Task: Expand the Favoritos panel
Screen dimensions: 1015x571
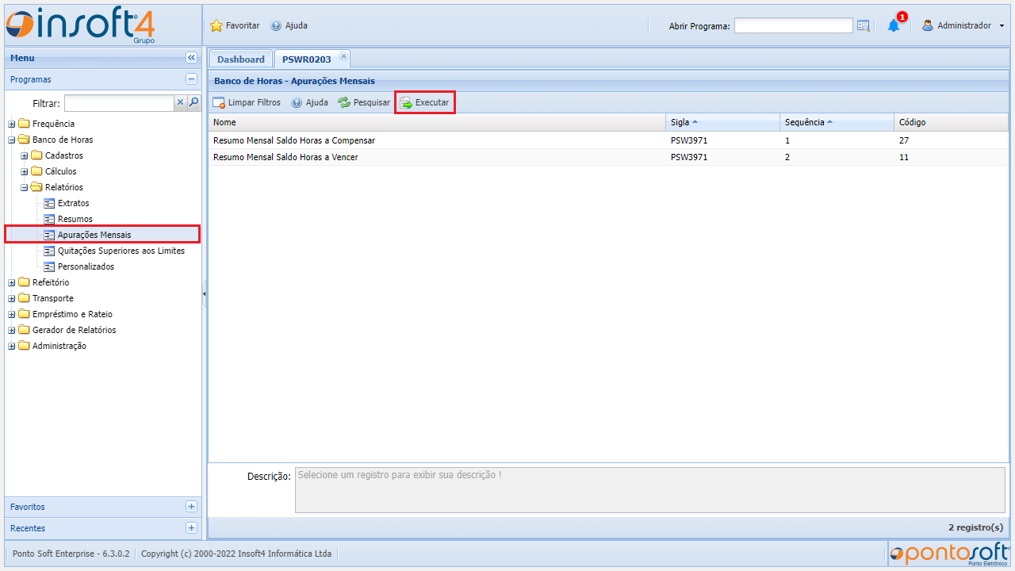Action: click(191, 507)
